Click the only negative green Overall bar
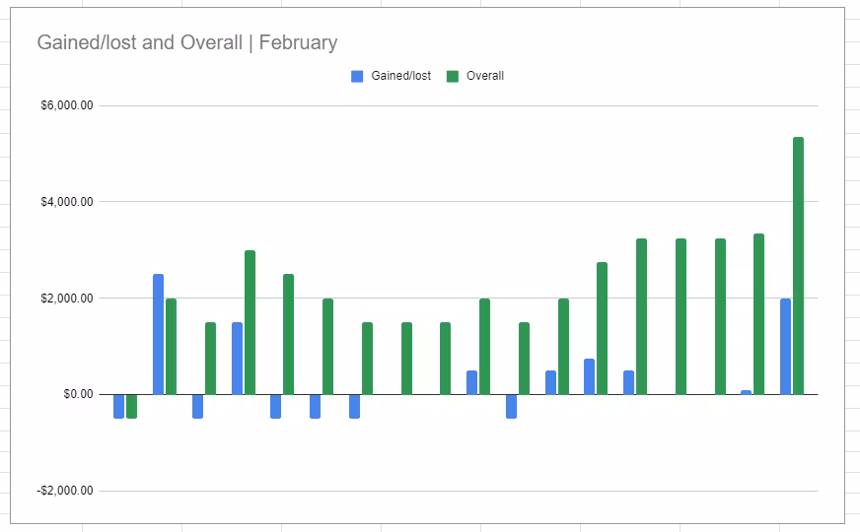Screen dimensions: 860x532 pyautogui.click(x=131, y=406)
